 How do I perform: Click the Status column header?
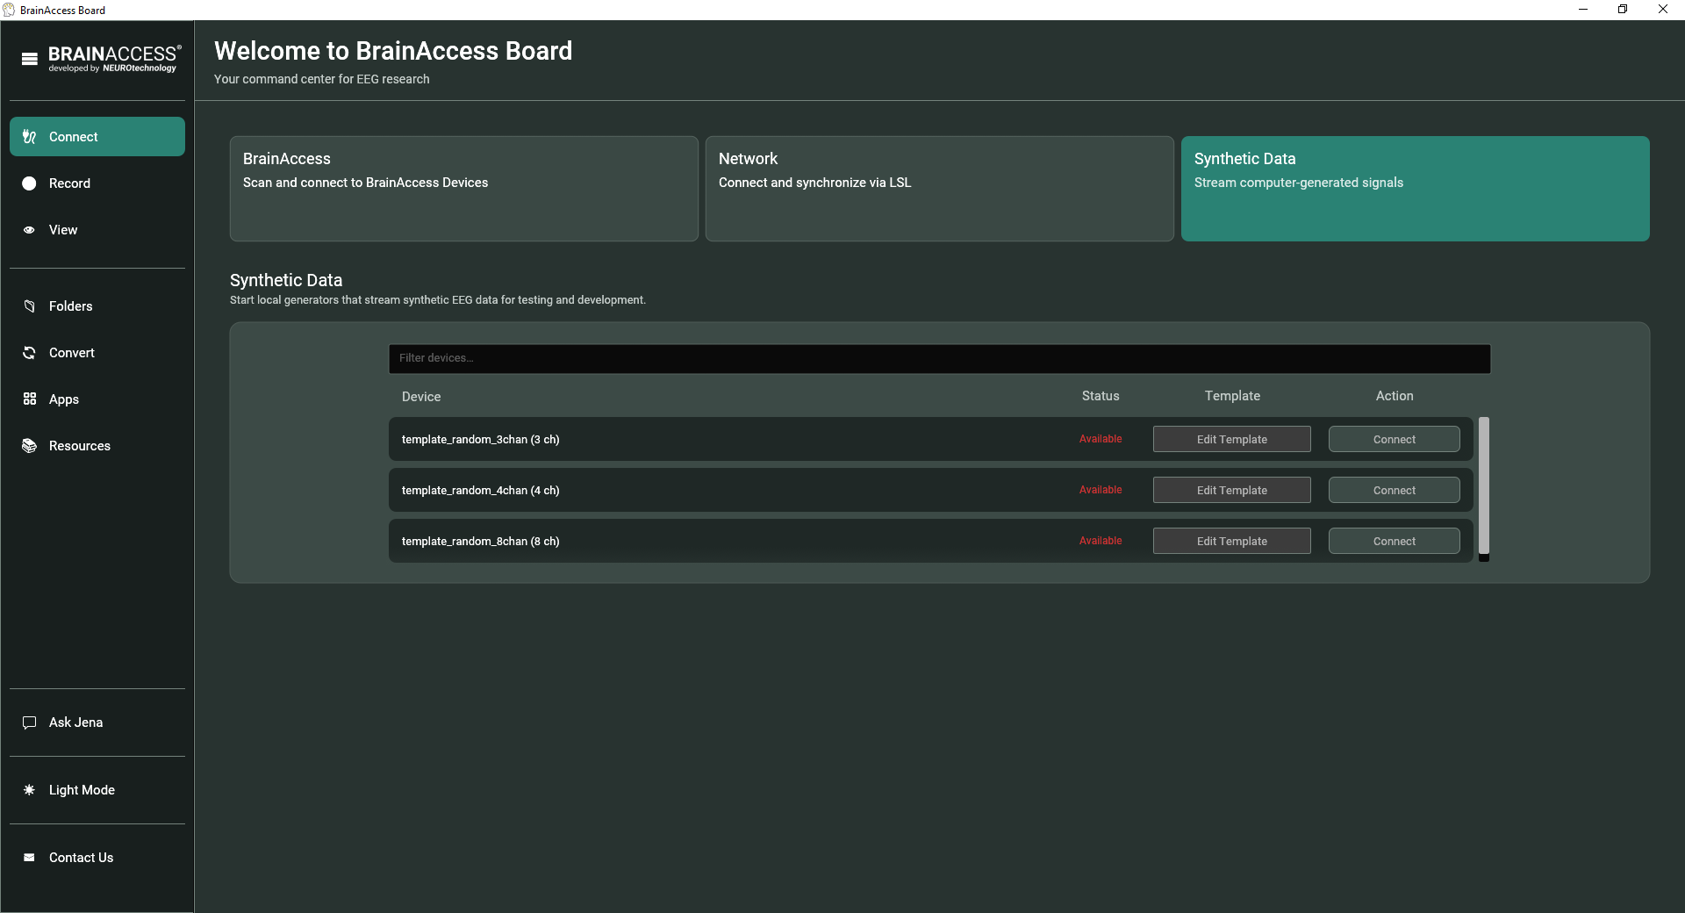(1101, 396)
